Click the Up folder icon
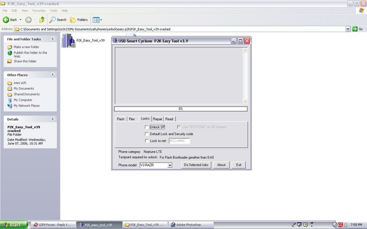Viewport: 367px width, 229px height. pos(42,20)
